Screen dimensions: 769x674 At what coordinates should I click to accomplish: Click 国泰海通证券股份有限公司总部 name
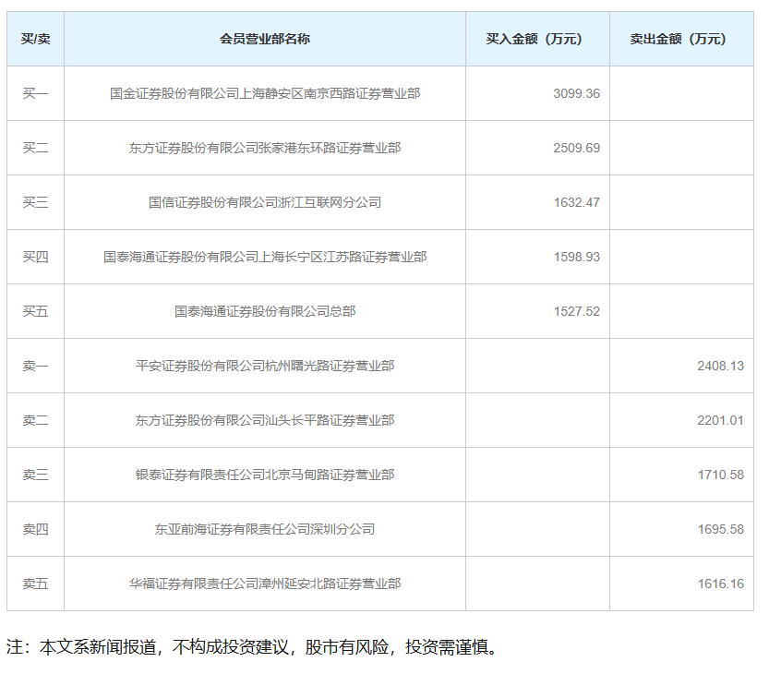pyautogui.click(x=264, y=311)
